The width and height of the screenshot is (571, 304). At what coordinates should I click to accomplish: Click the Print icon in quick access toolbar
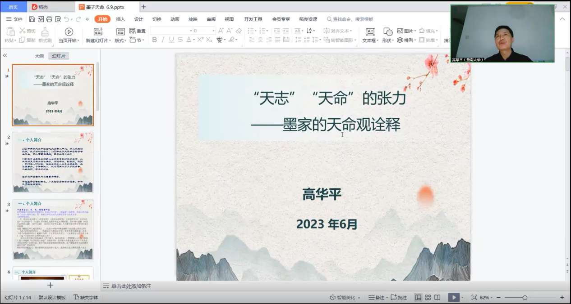coord(49,19)
